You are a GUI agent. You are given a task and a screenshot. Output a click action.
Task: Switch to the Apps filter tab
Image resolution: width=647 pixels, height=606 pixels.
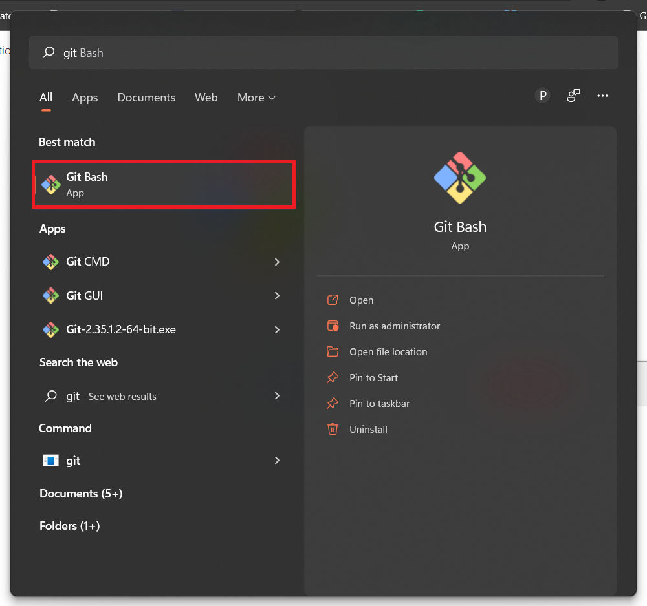(85, 98)
